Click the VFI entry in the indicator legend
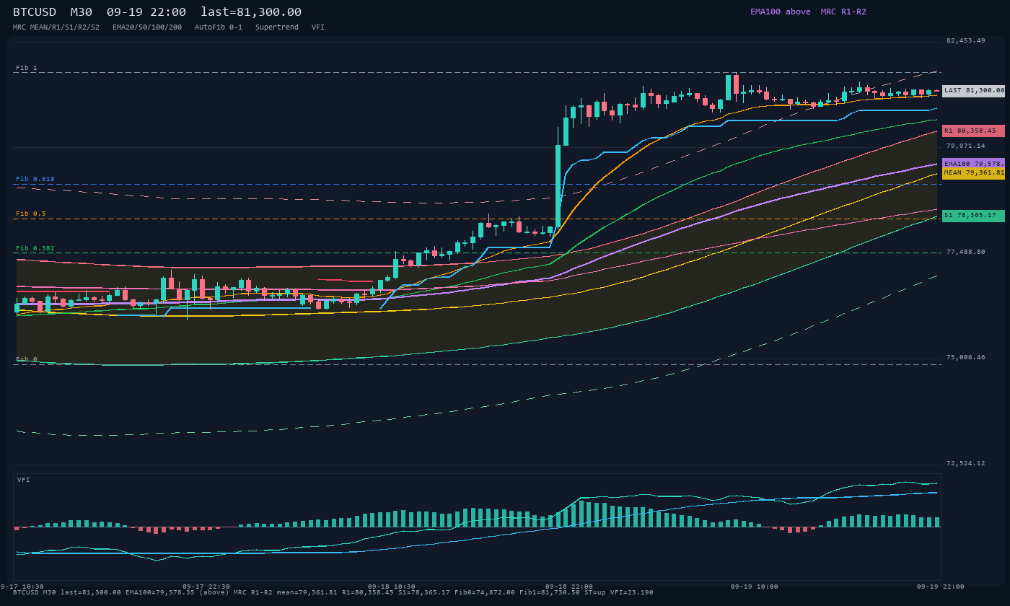Image resolution: width=1010 pixels, height=606 pixels. [x=318, y=27]
